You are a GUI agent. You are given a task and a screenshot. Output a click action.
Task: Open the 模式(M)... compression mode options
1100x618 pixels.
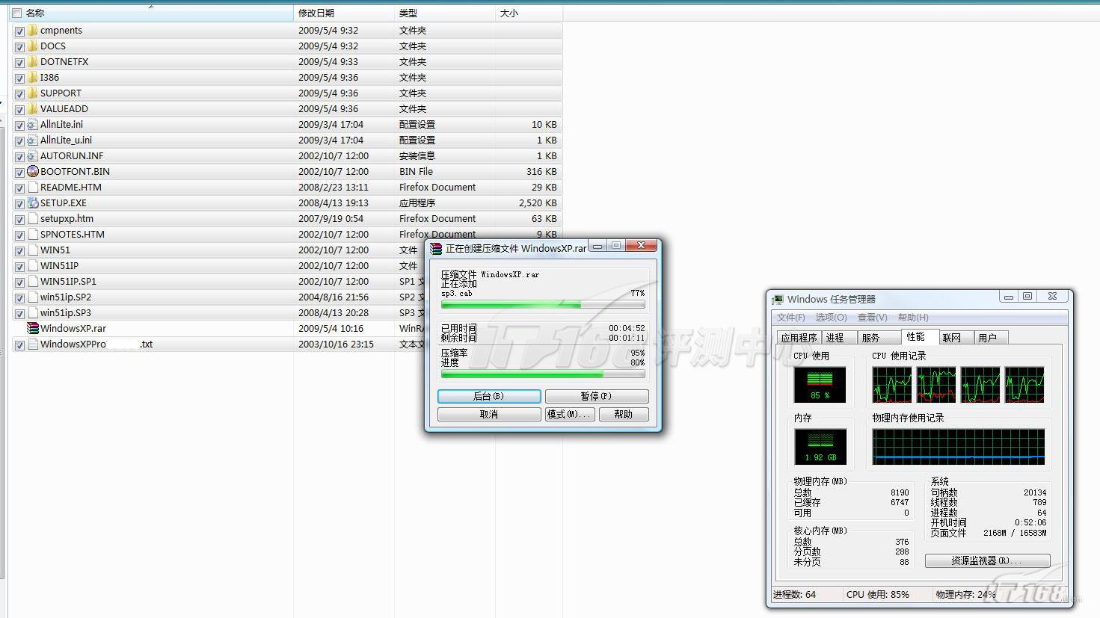[569, 414]
